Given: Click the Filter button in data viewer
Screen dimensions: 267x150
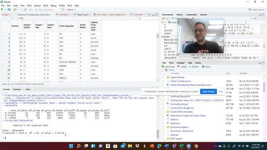Looking at the screenshot, I should coord(20,18).
